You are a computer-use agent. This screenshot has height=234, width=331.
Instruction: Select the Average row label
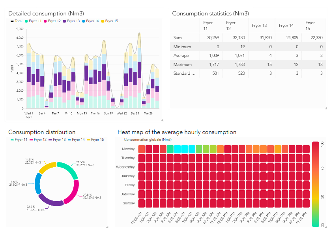tap(181, 55)
